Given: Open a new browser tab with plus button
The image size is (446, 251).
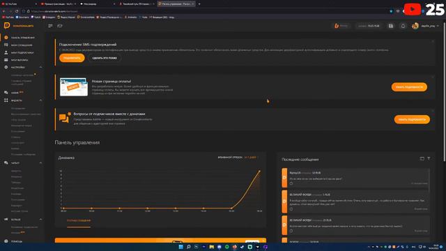Looking at the screenshot, I should click(x=199, y=4).
